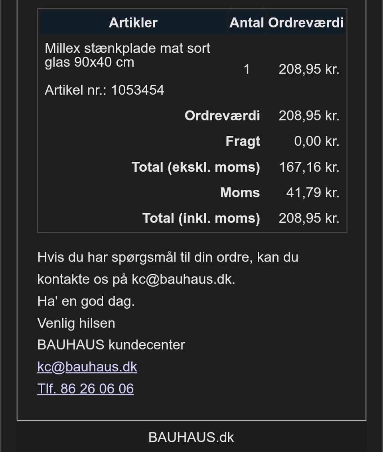Viewport: 383px width, 452px height.
Task: Click the quantity value 1
Action: coord(247,69)
